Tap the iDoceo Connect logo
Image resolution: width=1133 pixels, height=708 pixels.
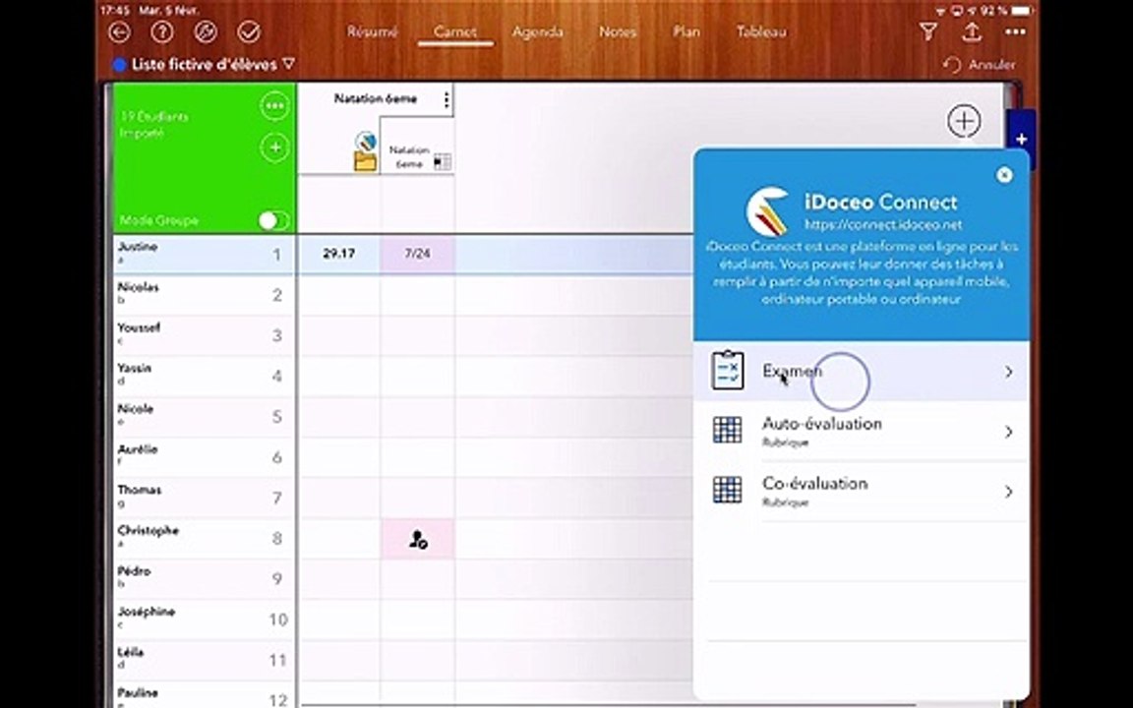(769, 212)
